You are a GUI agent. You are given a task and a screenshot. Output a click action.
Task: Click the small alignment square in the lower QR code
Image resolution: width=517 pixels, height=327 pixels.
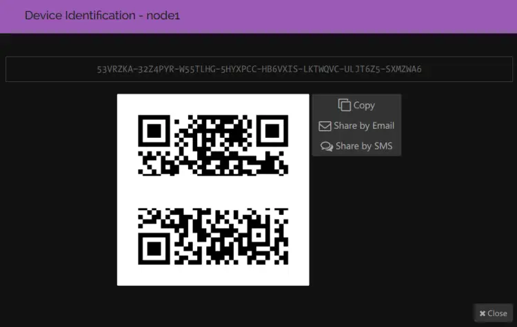[x=256, y=233]
